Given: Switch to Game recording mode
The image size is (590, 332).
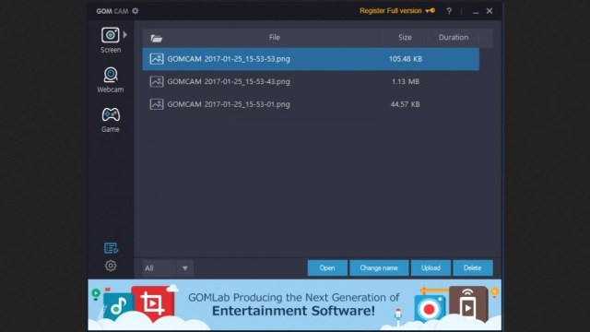Looking at the screenshot, I should (x=111, y=120).
